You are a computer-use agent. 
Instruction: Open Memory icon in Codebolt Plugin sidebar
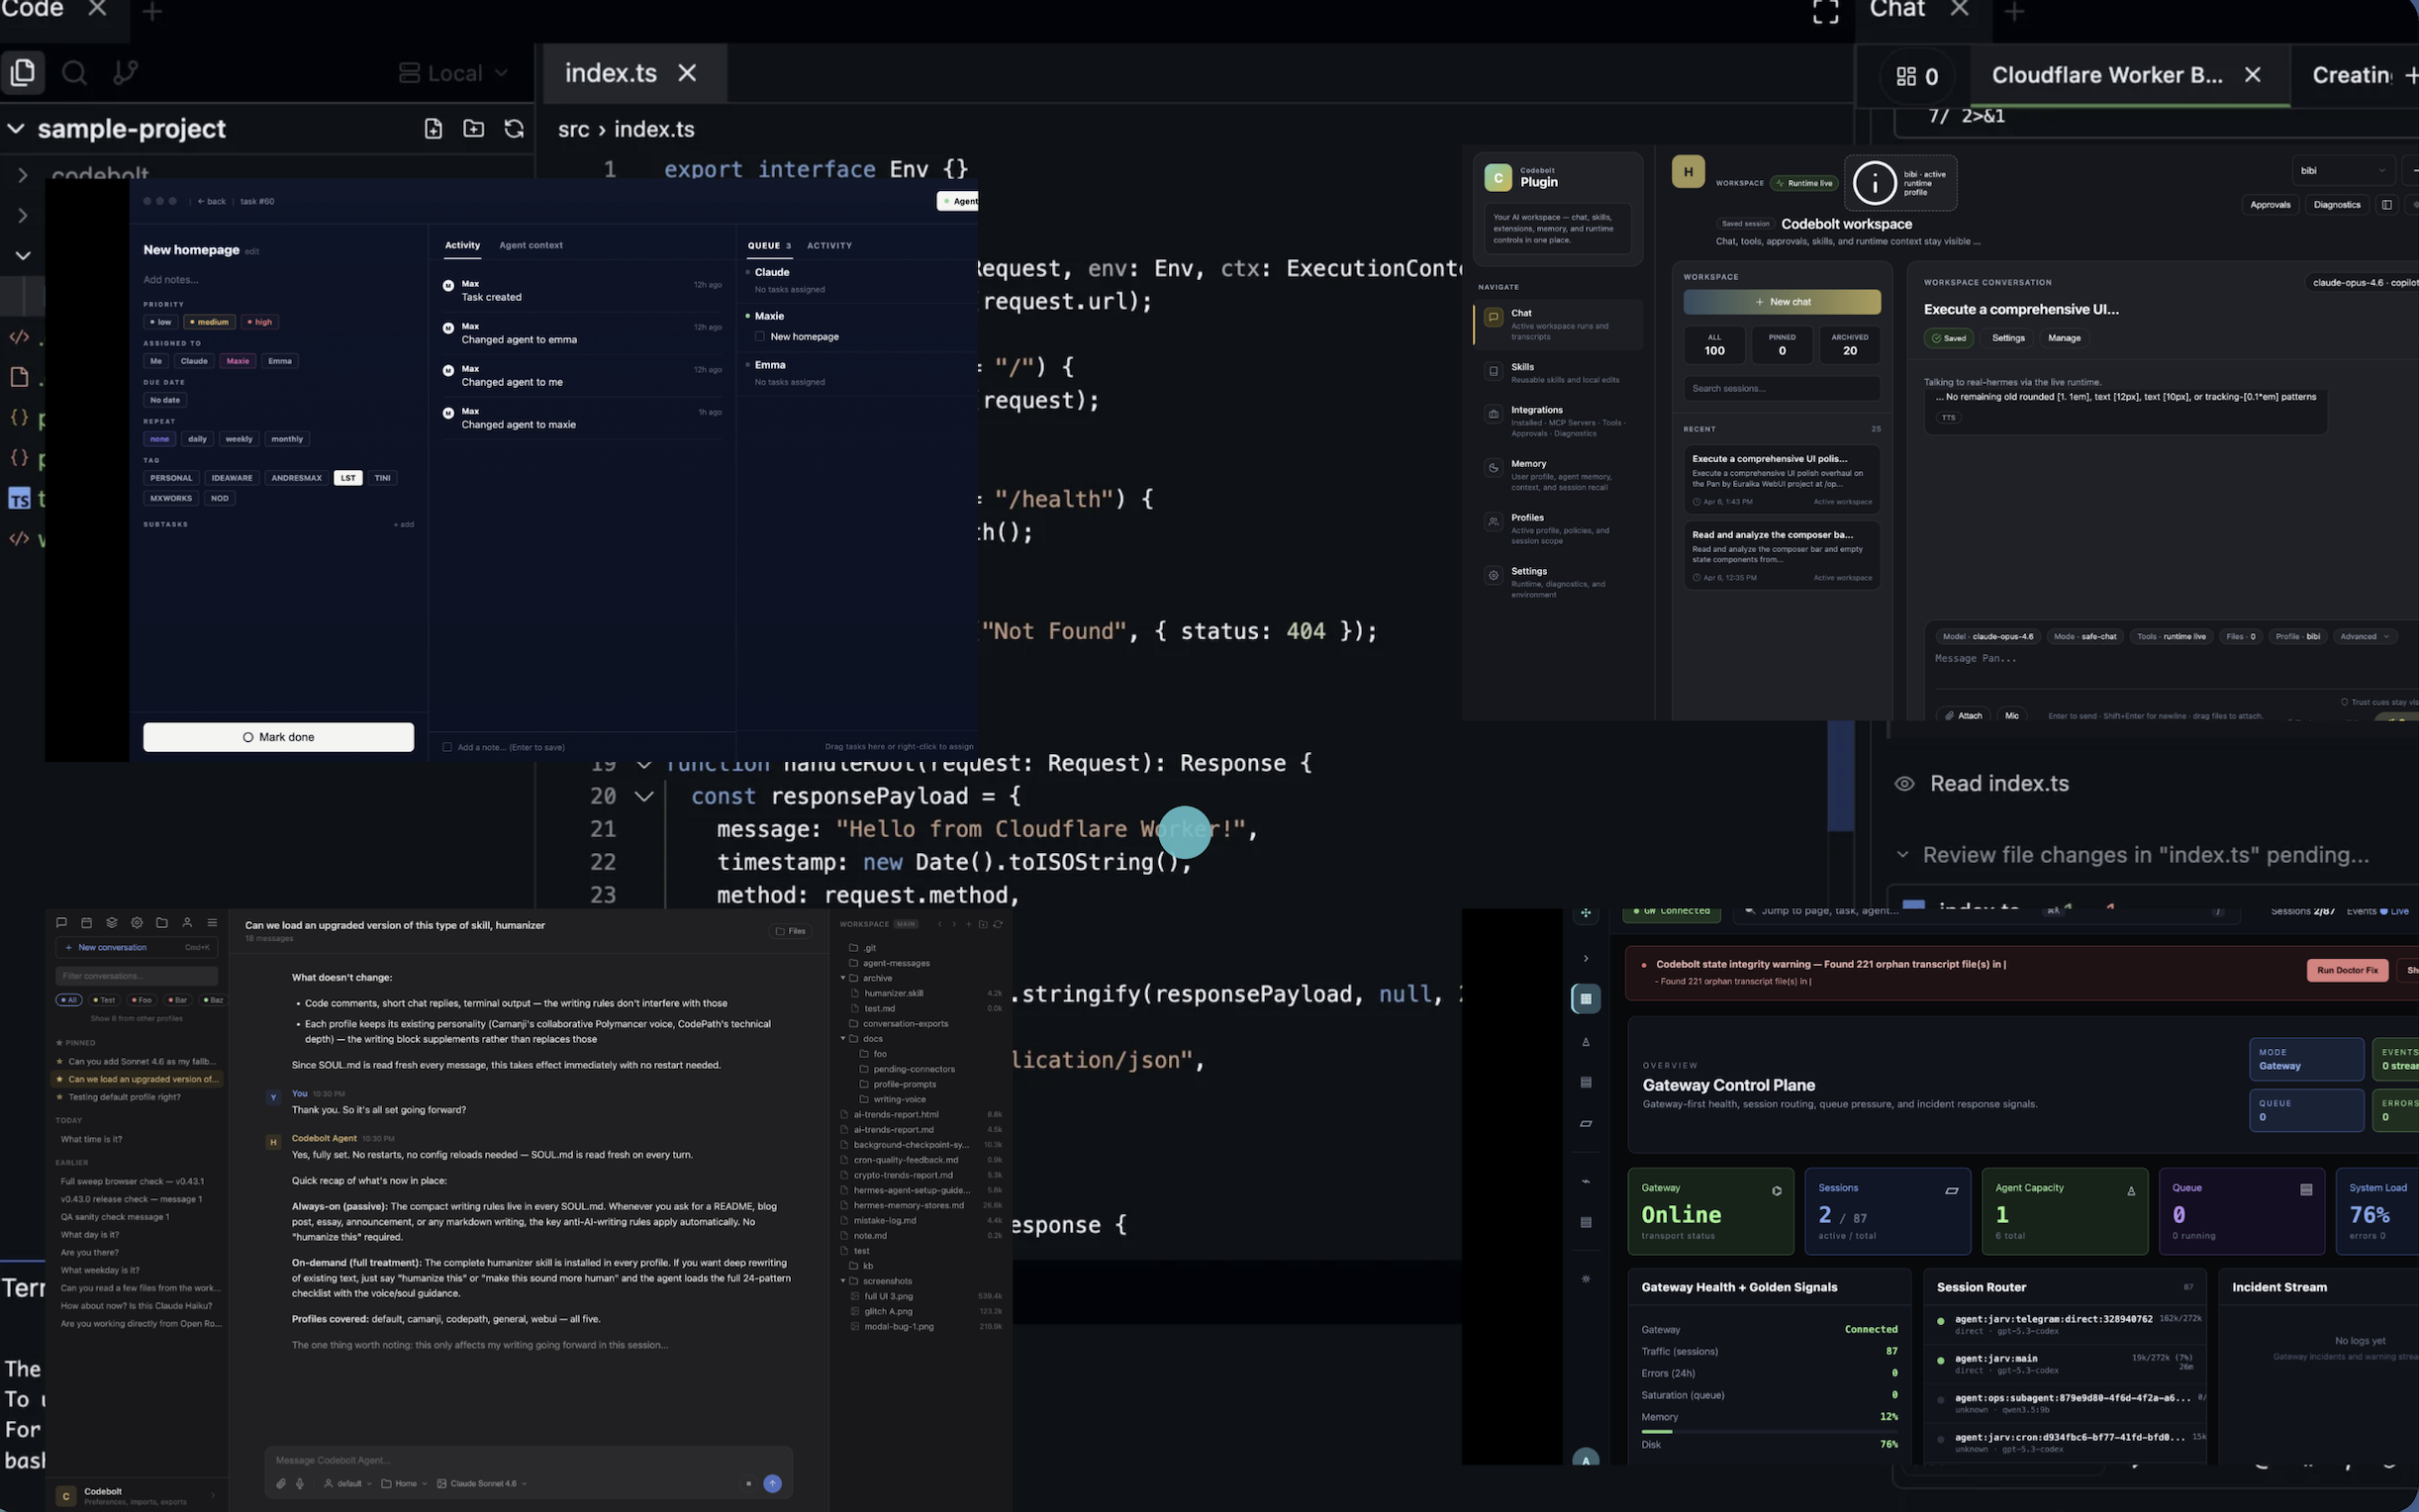(x=1493, y=468)
